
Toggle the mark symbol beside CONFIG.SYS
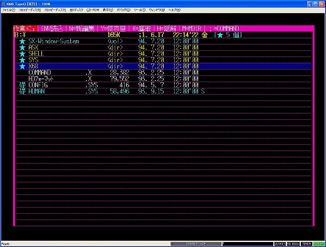(x=22, y=85)
